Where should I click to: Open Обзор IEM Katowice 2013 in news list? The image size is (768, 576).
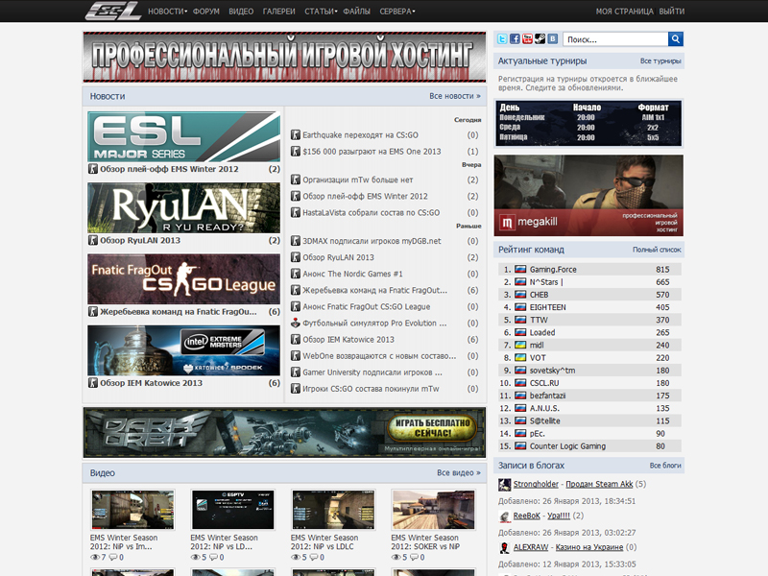[348, 340]
